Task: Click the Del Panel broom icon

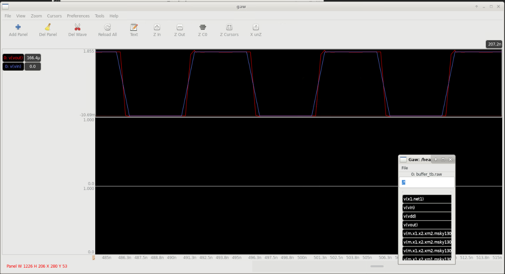Action: coord(48,27)
